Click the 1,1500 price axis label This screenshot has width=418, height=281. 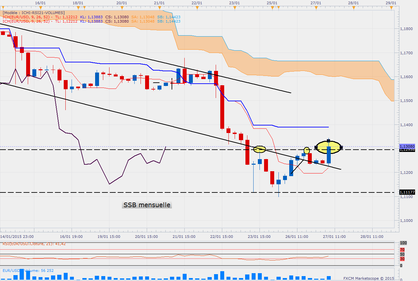[407, 101]
